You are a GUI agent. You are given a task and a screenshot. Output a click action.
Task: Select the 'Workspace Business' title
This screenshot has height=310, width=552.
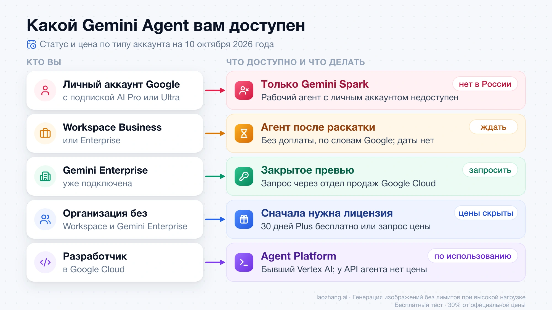pos(112,127)
